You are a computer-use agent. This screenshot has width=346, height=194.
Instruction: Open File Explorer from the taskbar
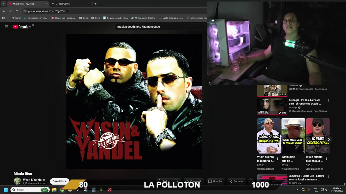point(54,190)
